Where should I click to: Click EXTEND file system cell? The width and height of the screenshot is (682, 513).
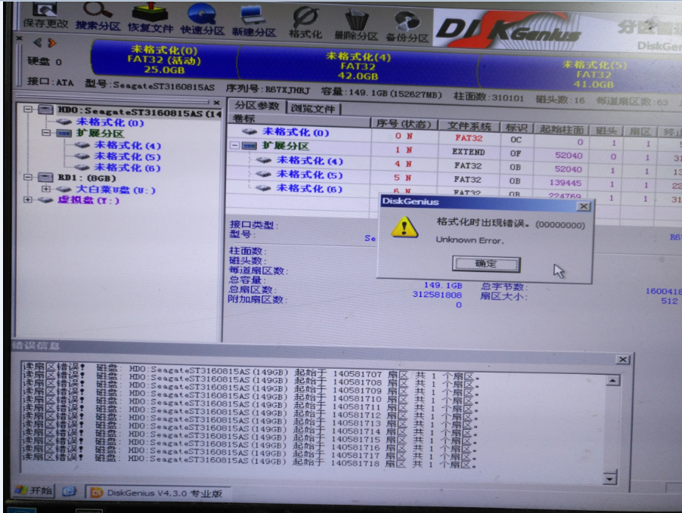click(469, 152)
